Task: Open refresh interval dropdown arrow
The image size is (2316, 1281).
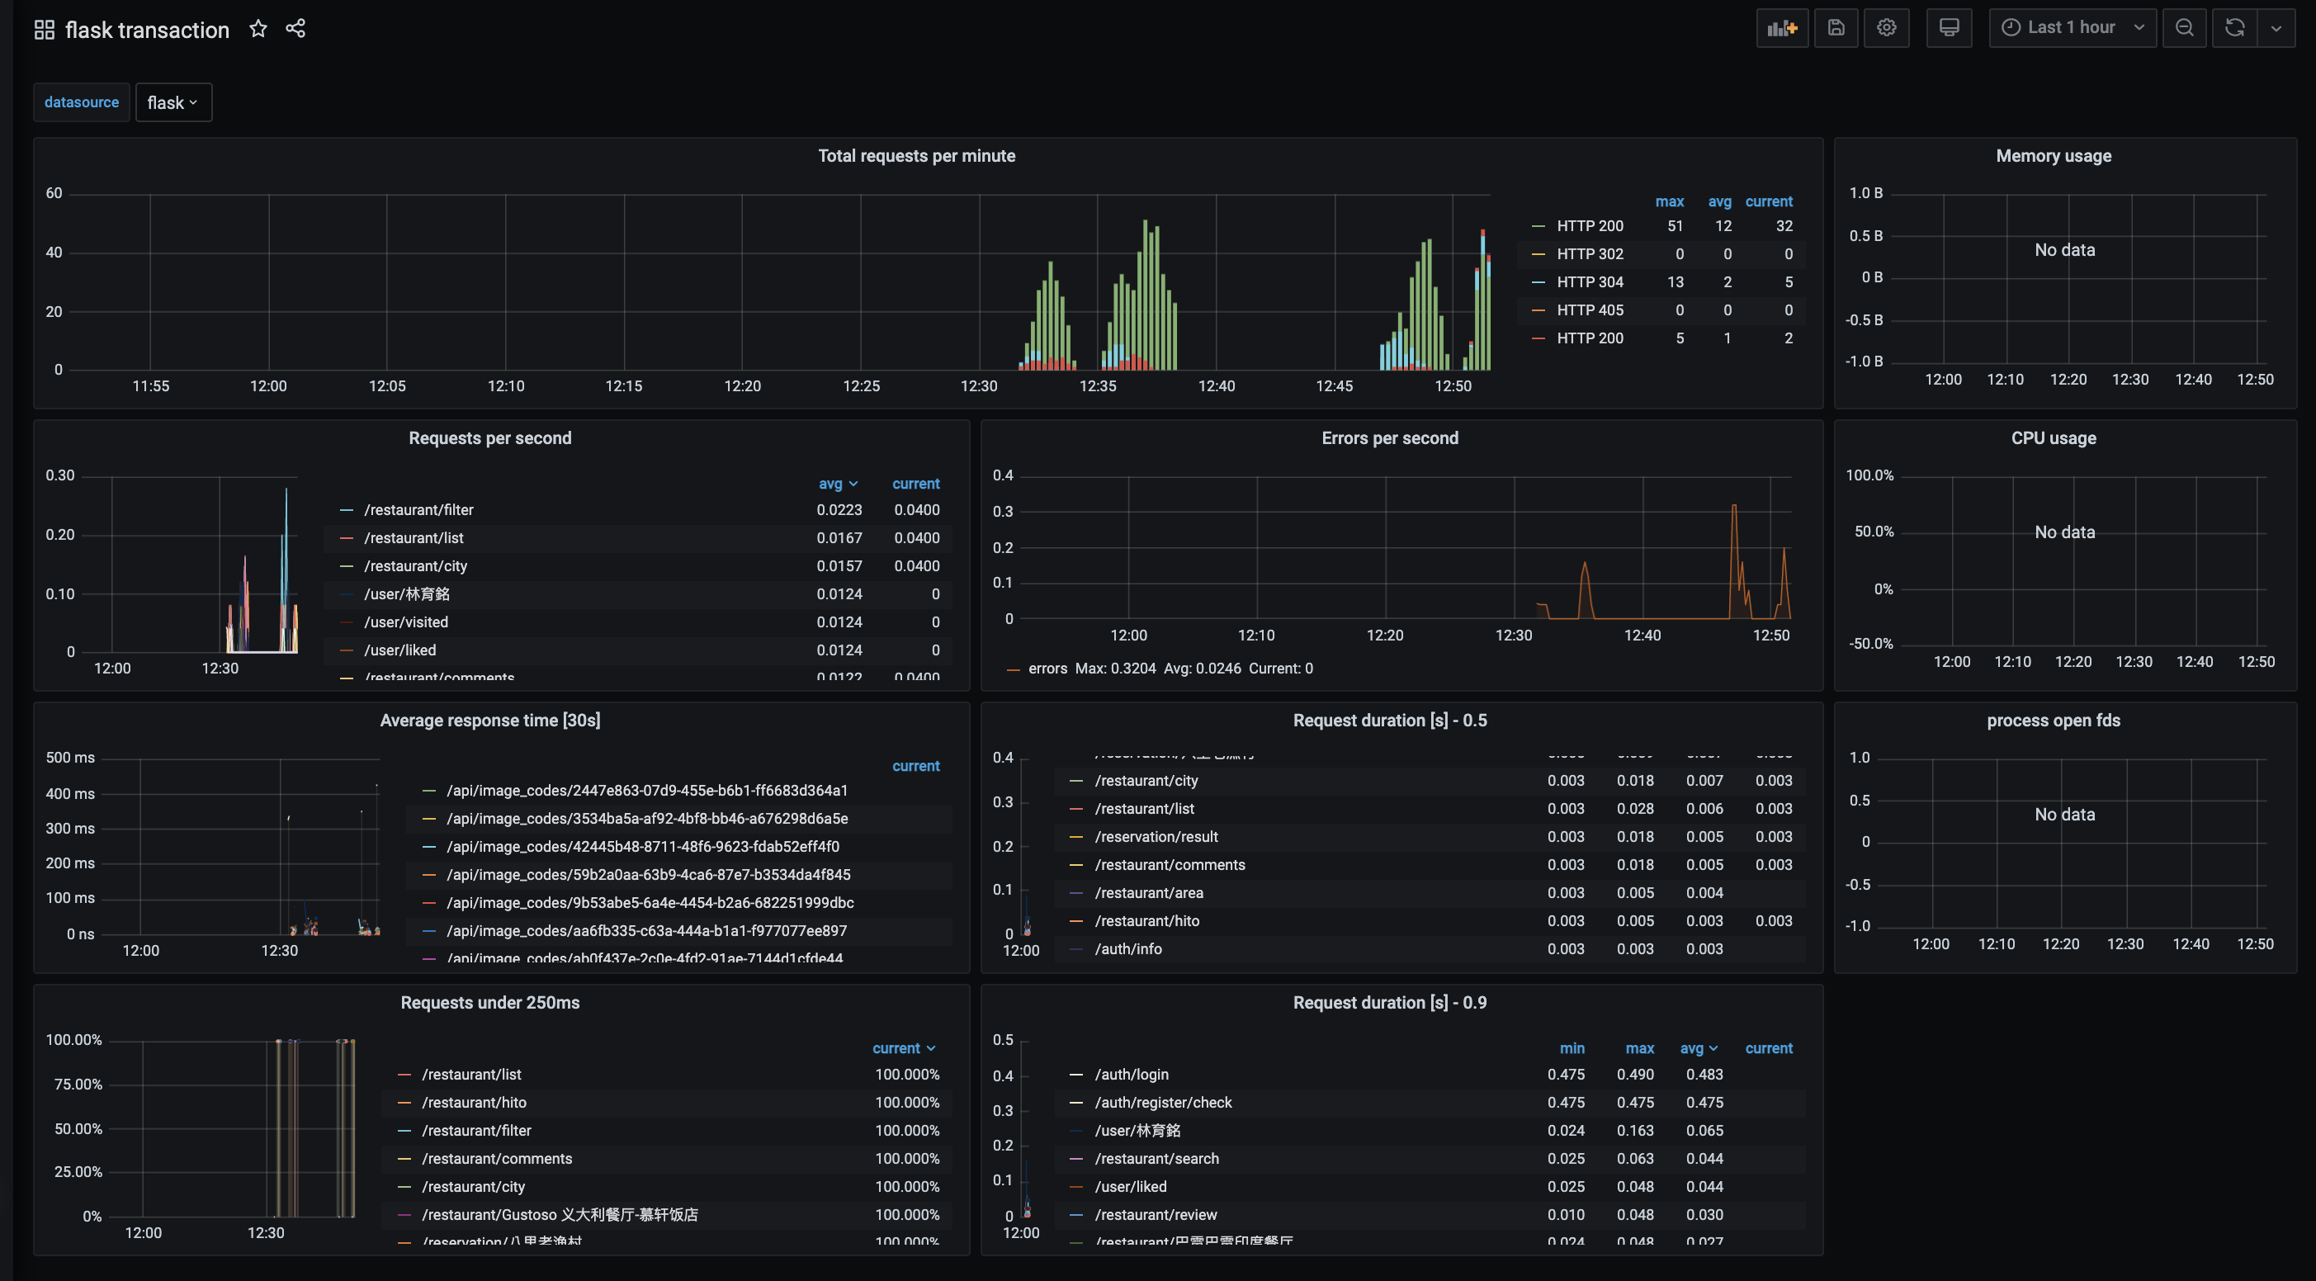Action: point(2276,28)
